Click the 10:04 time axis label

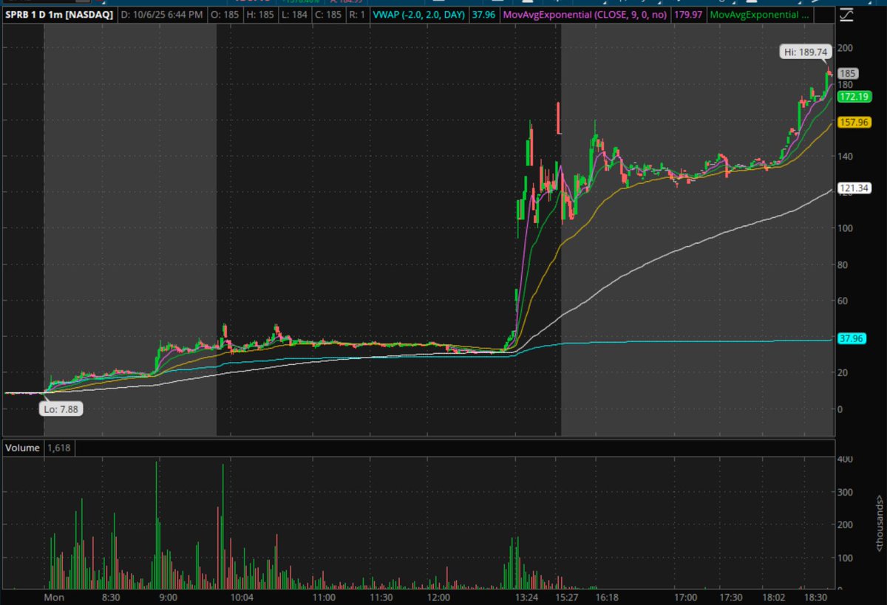pyautogui.click(x=242, y=596)
